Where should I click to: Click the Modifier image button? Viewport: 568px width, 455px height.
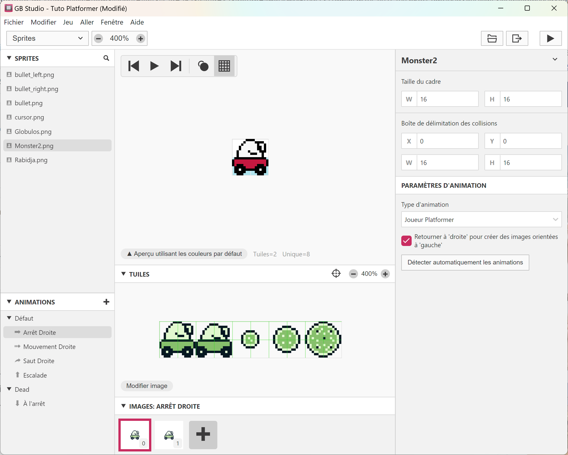147,386
